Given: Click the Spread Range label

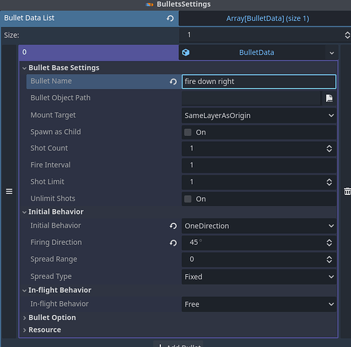Looking at the screenshot, I should pos(54,260).
